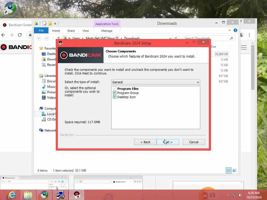Click the network tray icon
This screenshot has width=267, height=200.
(x=234, y=195)
